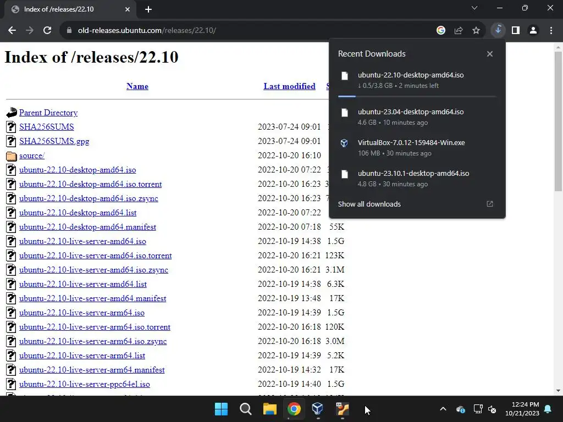Reload the current page

click(x=47, y=31)
